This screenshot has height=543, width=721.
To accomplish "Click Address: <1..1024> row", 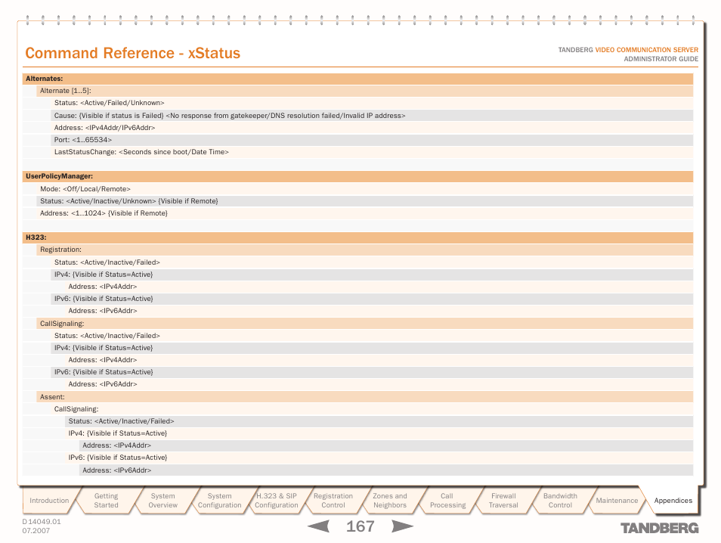I will [x=364, y=213].
